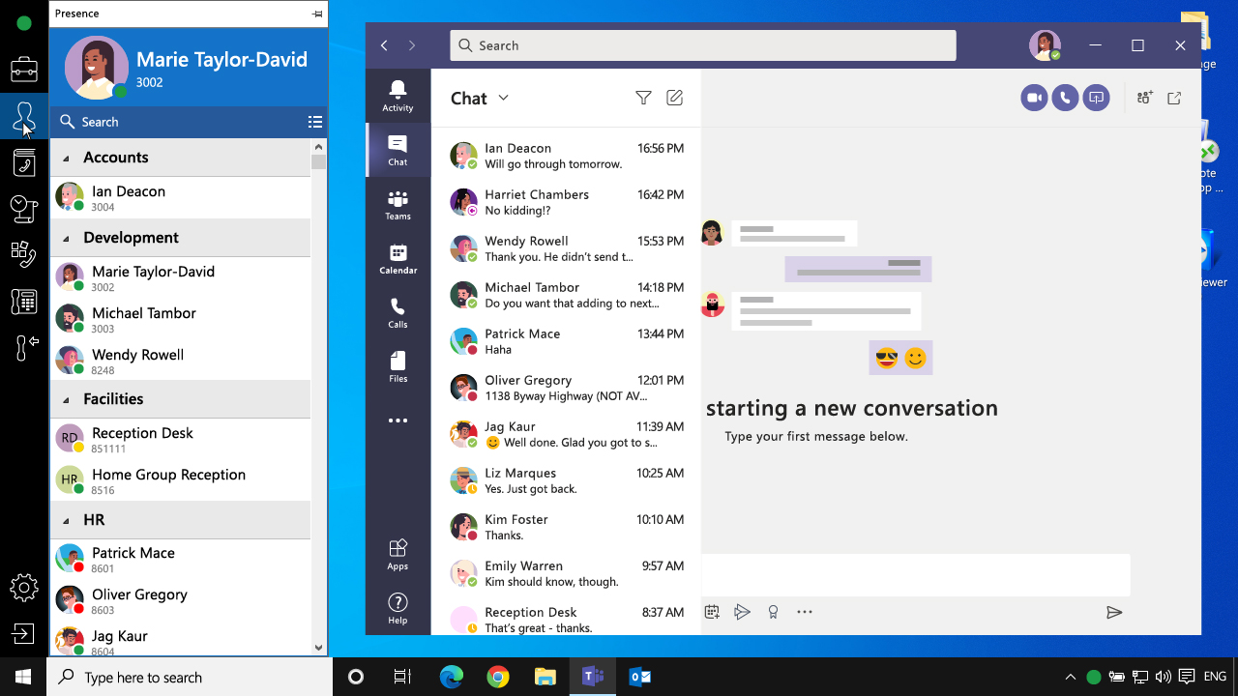The image size is (1238, 696).
Task: Go back in Teams navigation
Action: 384,45
